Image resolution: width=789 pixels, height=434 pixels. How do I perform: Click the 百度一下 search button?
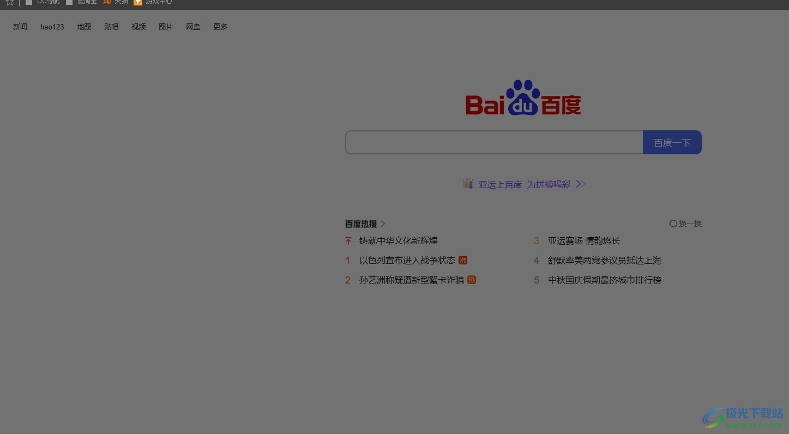pos(672,142)
